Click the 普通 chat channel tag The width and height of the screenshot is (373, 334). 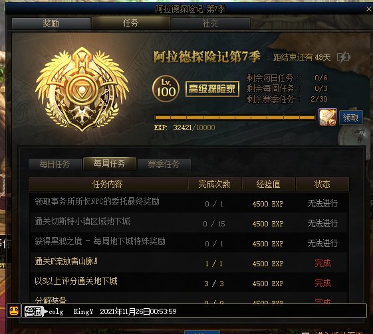(x=35, y=311)
